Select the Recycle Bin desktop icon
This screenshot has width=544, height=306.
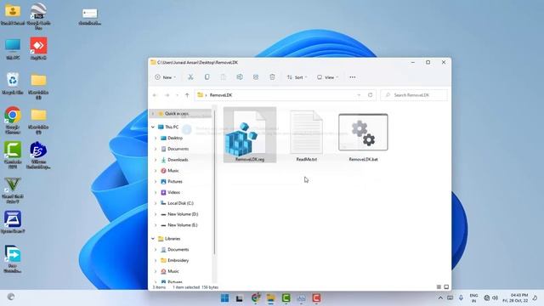tap(13, 83)
